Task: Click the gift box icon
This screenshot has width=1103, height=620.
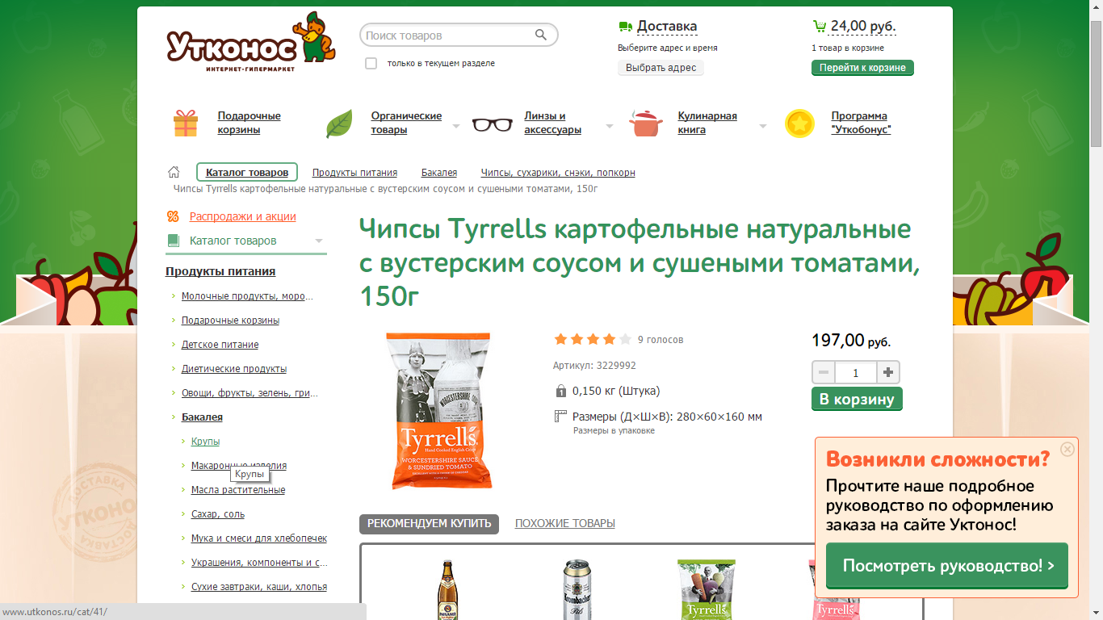Action: click(186, 123)
